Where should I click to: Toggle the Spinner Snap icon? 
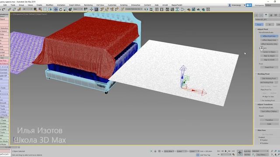117,9
